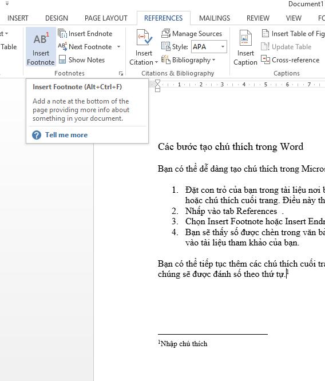Switch to the INSERT tab
325x381 pixels.
click(x=18, y=18)
